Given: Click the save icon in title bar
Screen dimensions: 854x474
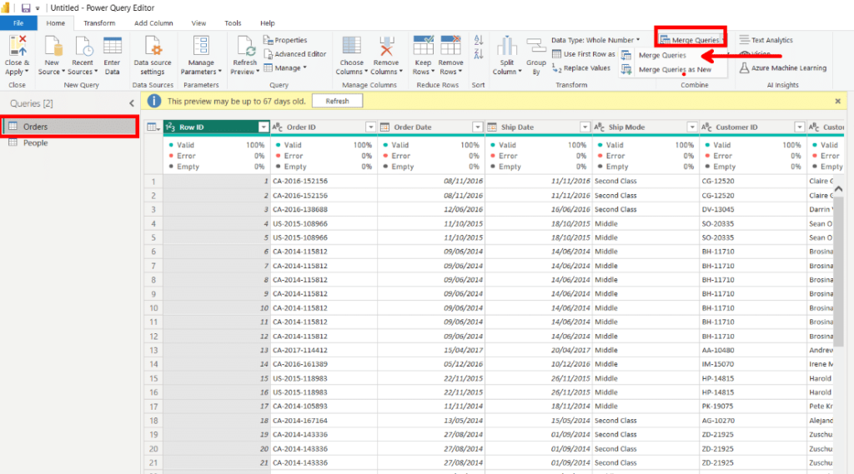Looking at the screenshot, I should coord(26,7).
